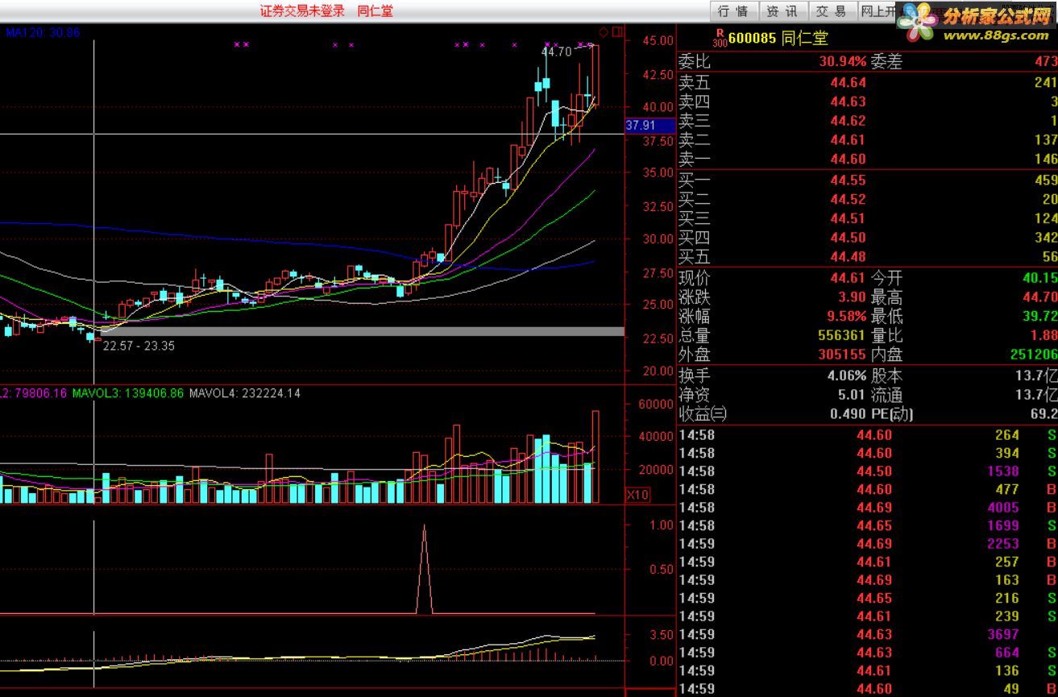Click the 证券交易未登录 login notice
The height and width of the screenshot is (697, 1058).
point(302,10)
